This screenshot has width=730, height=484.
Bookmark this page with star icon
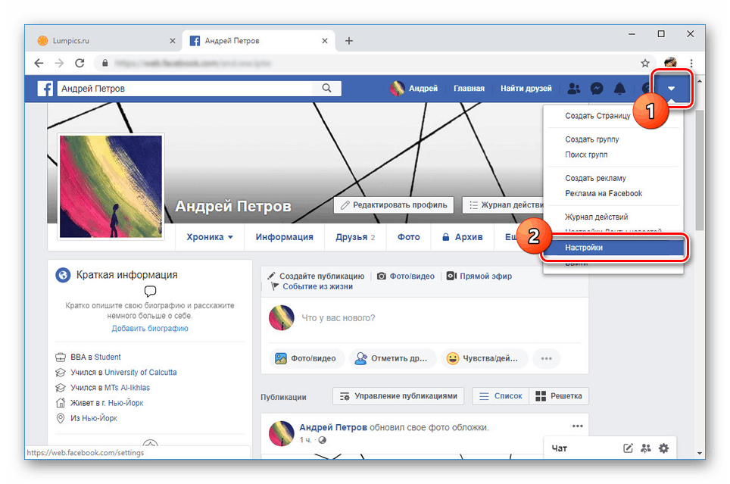pos(644,63)
